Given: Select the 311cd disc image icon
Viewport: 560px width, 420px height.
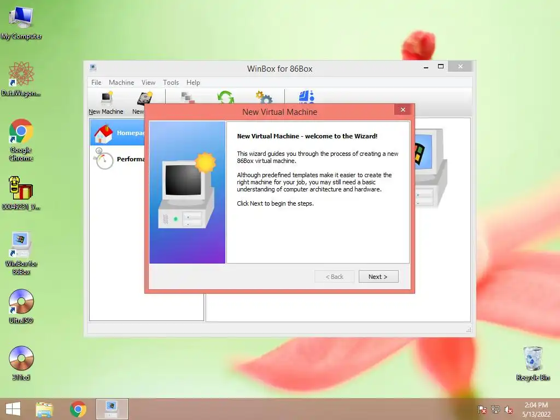Looking at the screenshot, I should click(21, 363).
